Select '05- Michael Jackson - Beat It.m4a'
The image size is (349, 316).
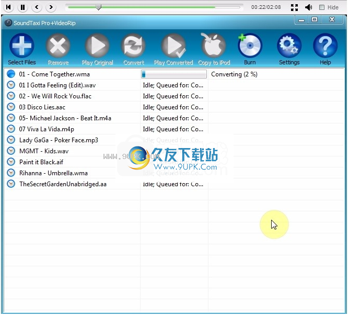(x=65, y=118)
